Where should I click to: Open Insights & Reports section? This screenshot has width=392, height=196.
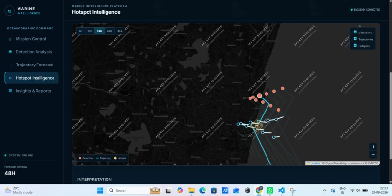(32, 91)
